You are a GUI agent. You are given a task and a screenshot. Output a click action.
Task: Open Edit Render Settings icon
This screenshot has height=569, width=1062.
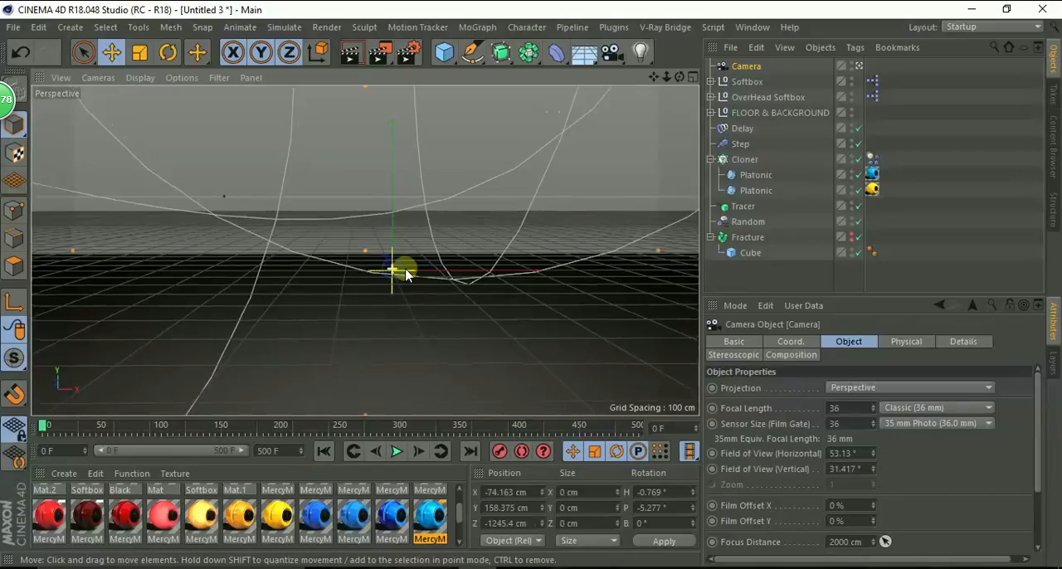408,53
